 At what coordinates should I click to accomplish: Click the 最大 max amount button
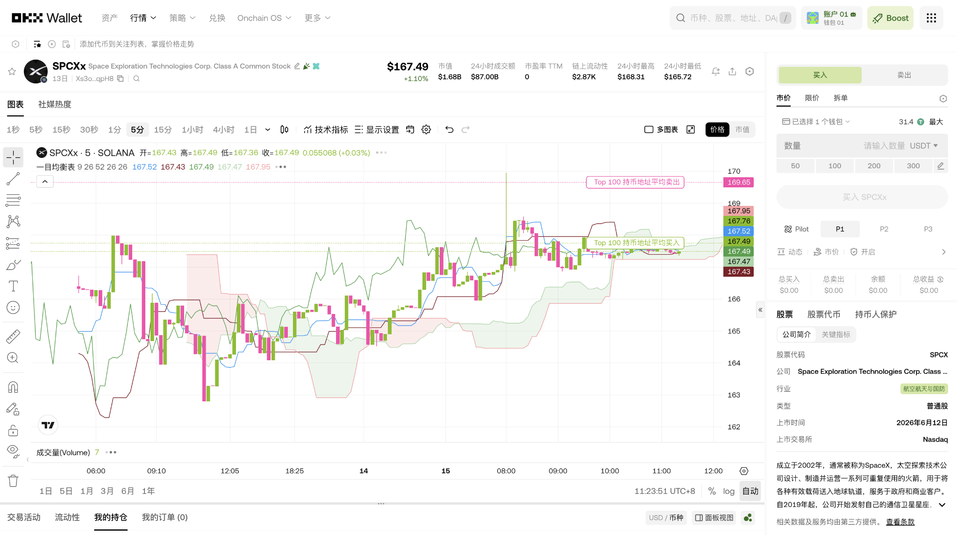(936, 121)
